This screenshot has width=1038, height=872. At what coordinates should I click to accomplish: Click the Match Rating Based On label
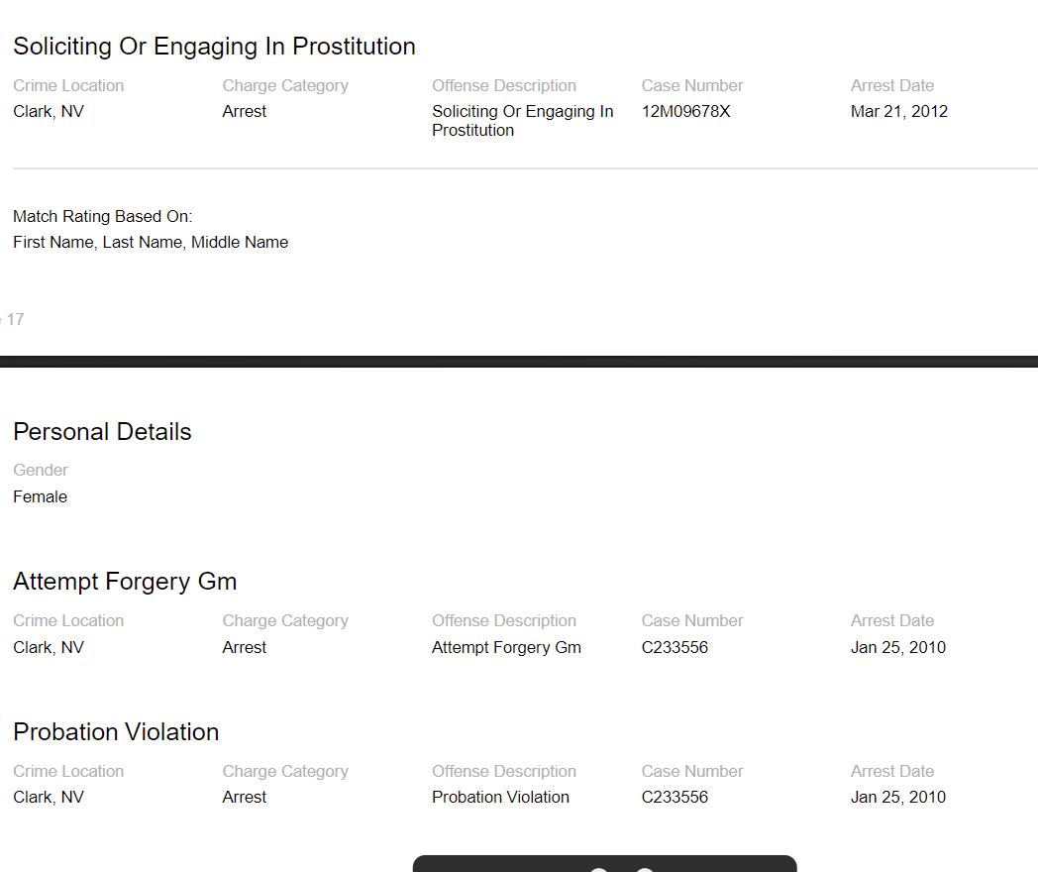pyautogui.click(x=103, y=216)
